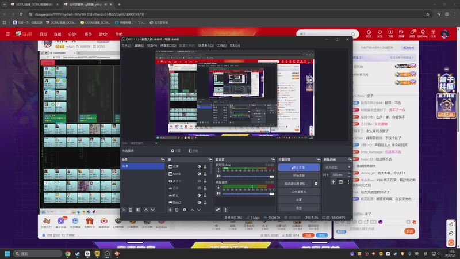Unlock the Aion2 source
The image size is (460, 259).
(x=205, y=174)
